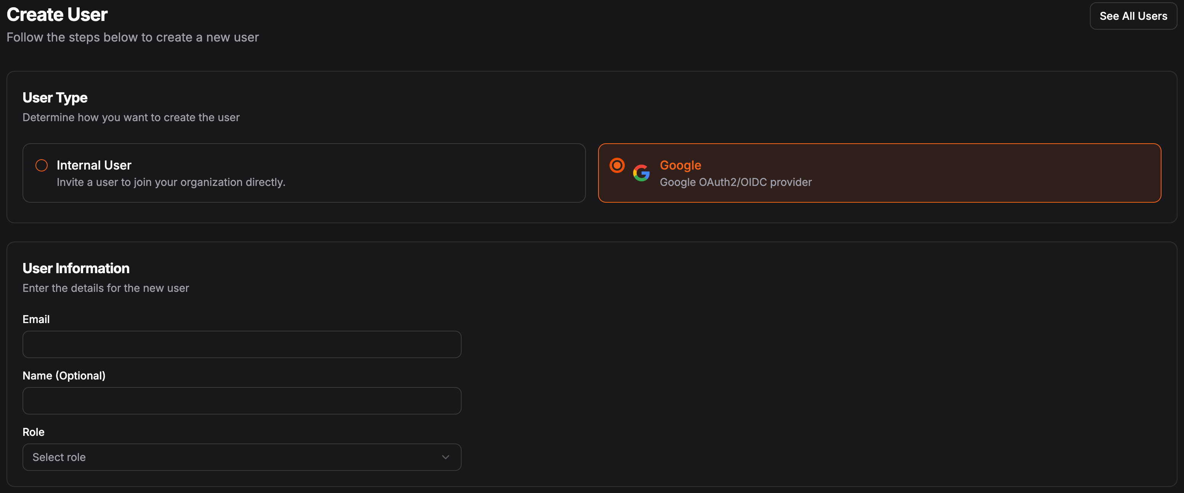Click the Name (Optional) field label
The height and width of the screenshot is (493, 1184).
[64, 376]
